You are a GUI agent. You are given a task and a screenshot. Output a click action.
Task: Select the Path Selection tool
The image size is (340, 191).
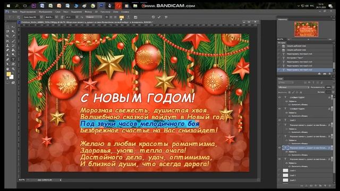click(7, 64)
